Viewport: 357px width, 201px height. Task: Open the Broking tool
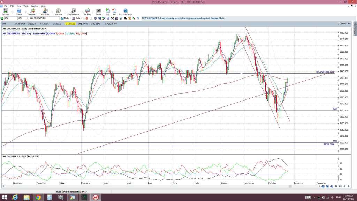click(88, 12)
